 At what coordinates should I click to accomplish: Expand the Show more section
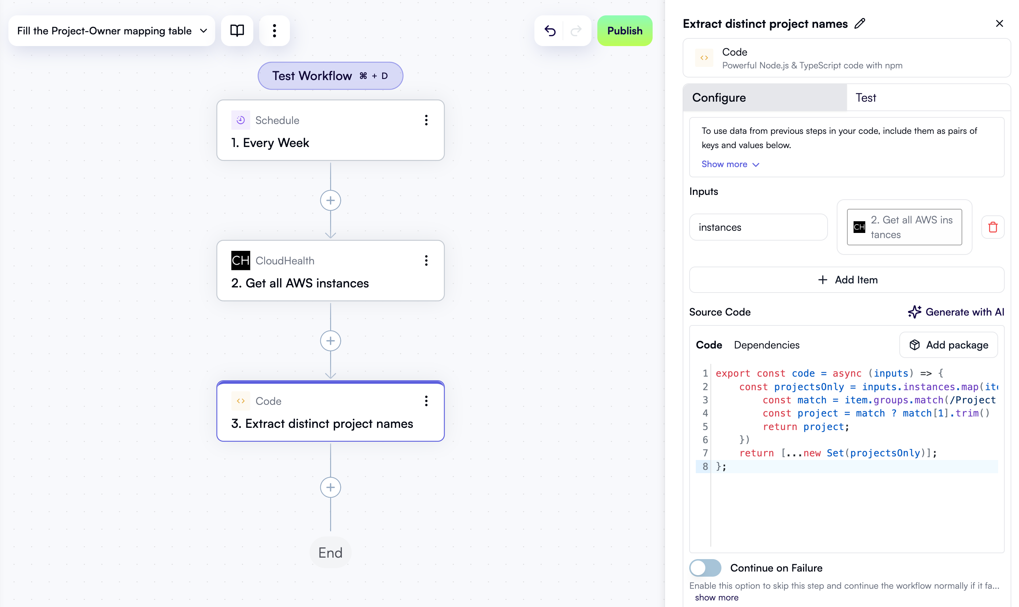(730, 164)
